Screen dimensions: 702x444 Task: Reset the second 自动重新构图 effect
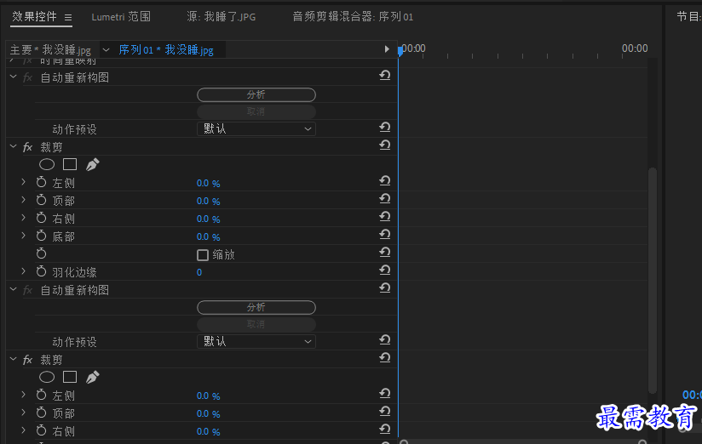point(384,288)
